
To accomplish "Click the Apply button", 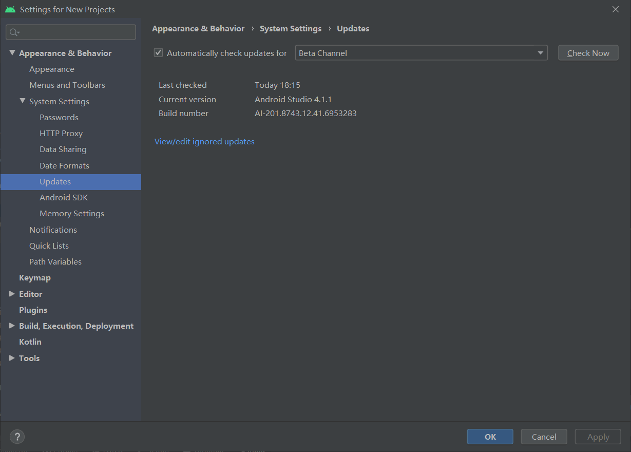I will pyautogui.click(x=598, y=437).
